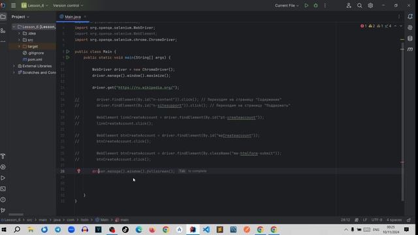Open the ru.wikipedia.org link in code
The width and height of the screenshot is (418, 235).
pyautogui.click(x=146, y=87)
